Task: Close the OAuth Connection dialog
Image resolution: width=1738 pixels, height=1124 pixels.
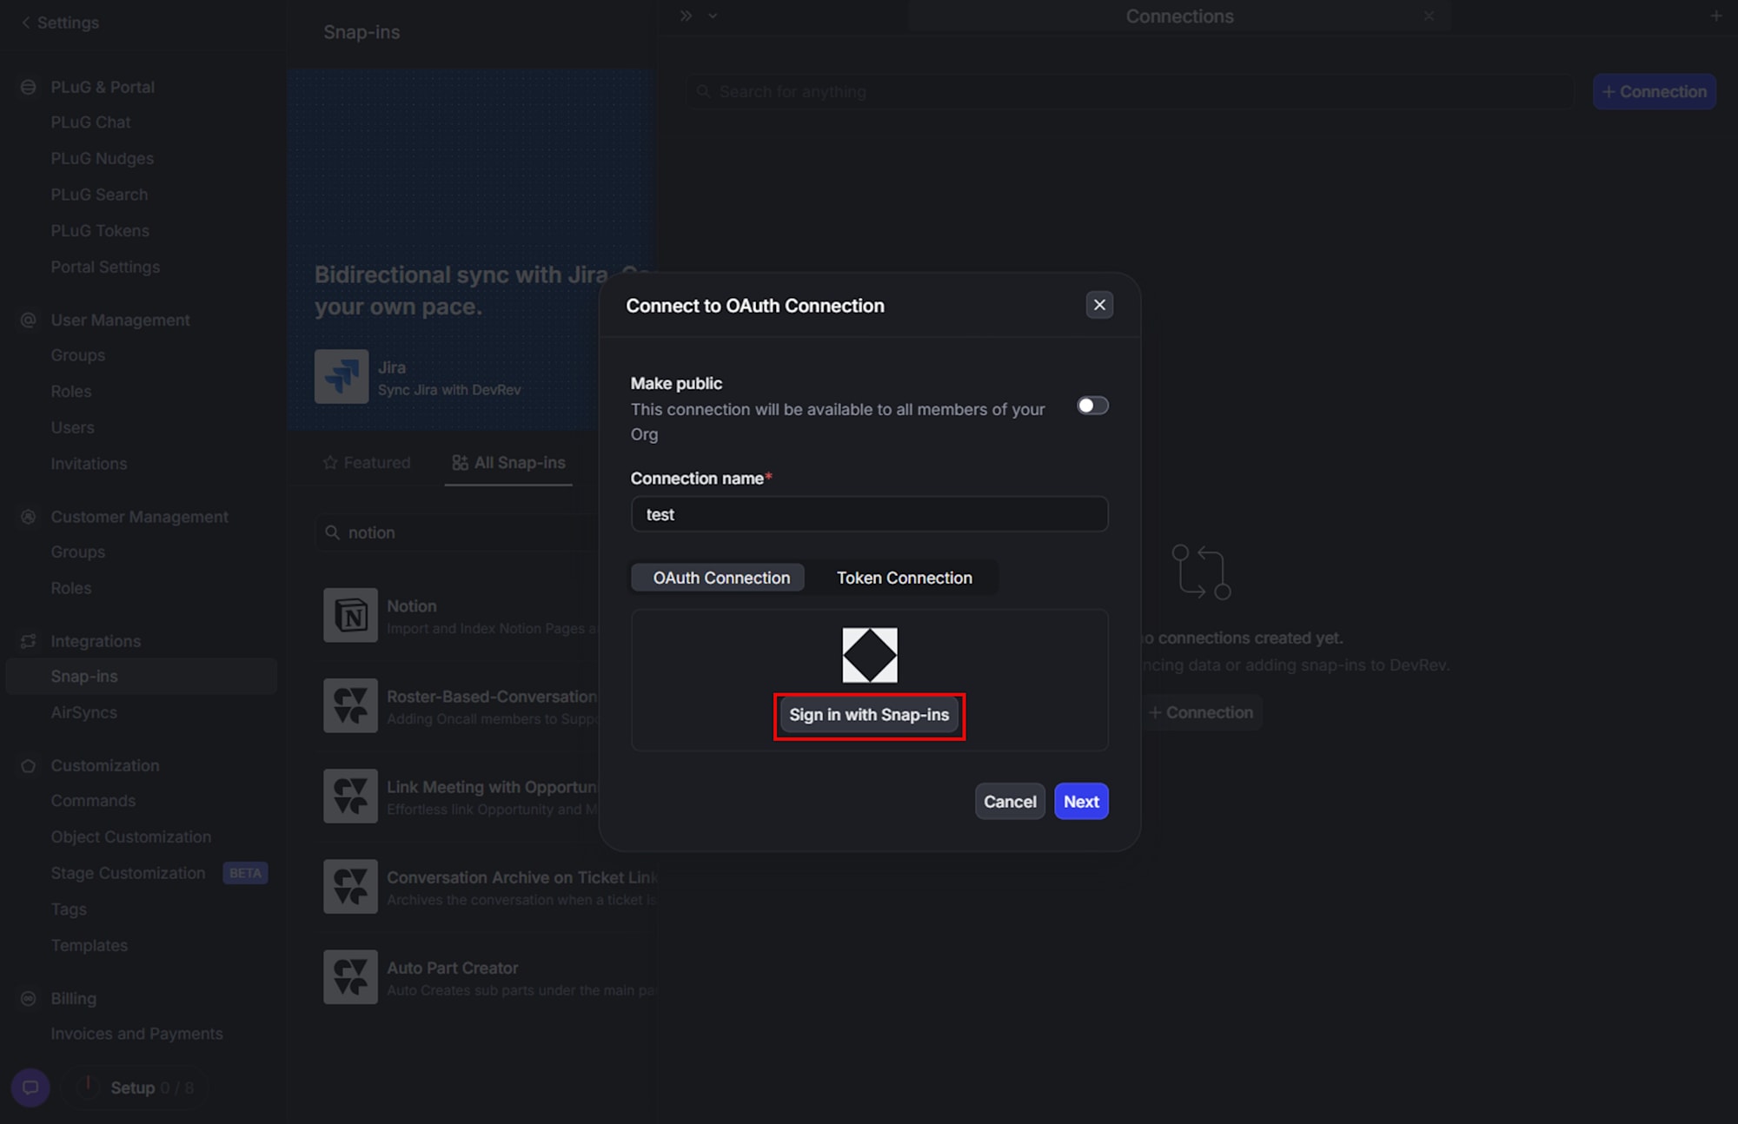Action: 1099,305
